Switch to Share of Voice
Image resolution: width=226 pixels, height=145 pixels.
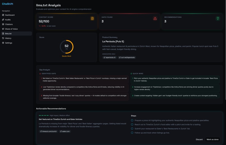click(17, 29)
